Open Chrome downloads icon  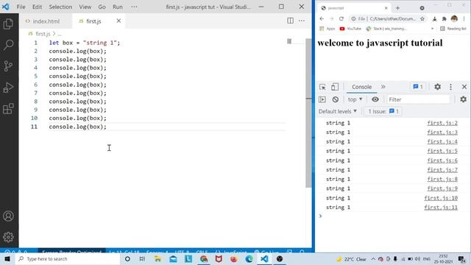pyautogui.click(x=434, y=19)
